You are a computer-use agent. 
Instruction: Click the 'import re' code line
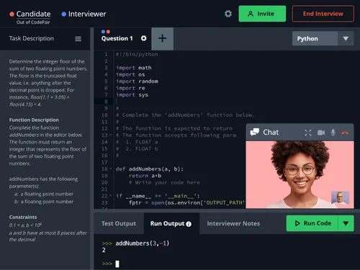point(130,88)
